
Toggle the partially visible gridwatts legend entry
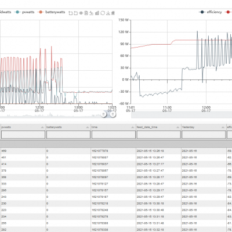pos(5,12)
